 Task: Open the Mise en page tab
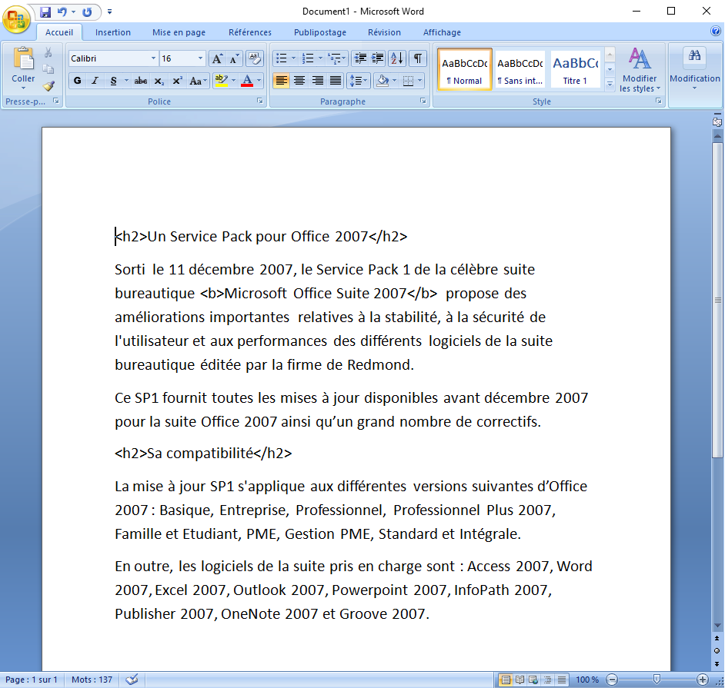click(x=179, y=32)
